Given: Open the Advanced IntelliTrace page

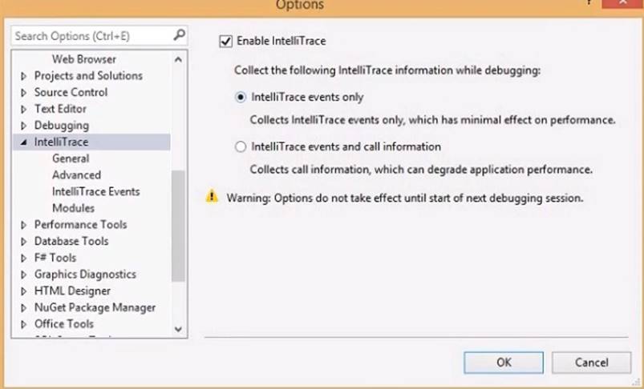Looking at the screenshot, I should click(x=76, y=175).
